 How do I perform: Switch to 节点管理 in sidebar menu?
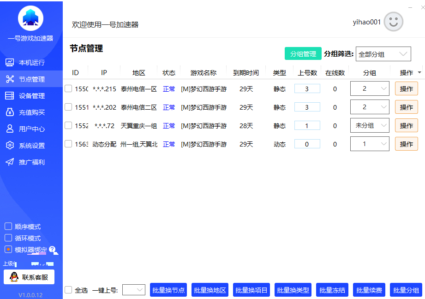pyautogui.click(x=31, y=79)
